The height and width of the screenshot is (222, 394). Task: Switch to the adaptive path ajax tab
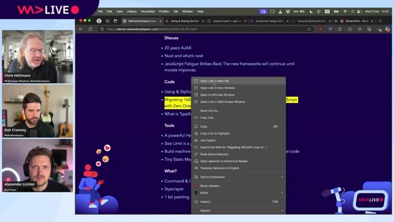pos(227,21)
